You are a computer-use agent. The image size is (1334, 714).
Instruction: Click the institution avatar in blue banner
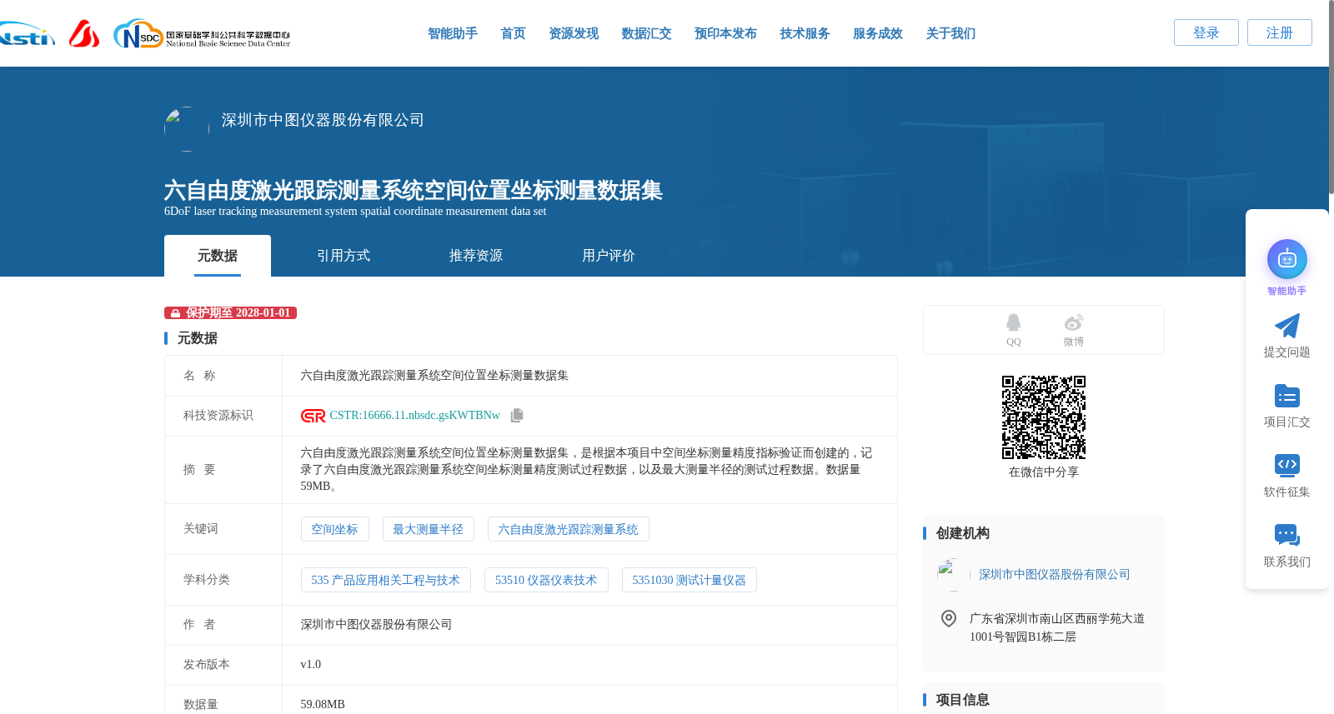click(187, 129)
